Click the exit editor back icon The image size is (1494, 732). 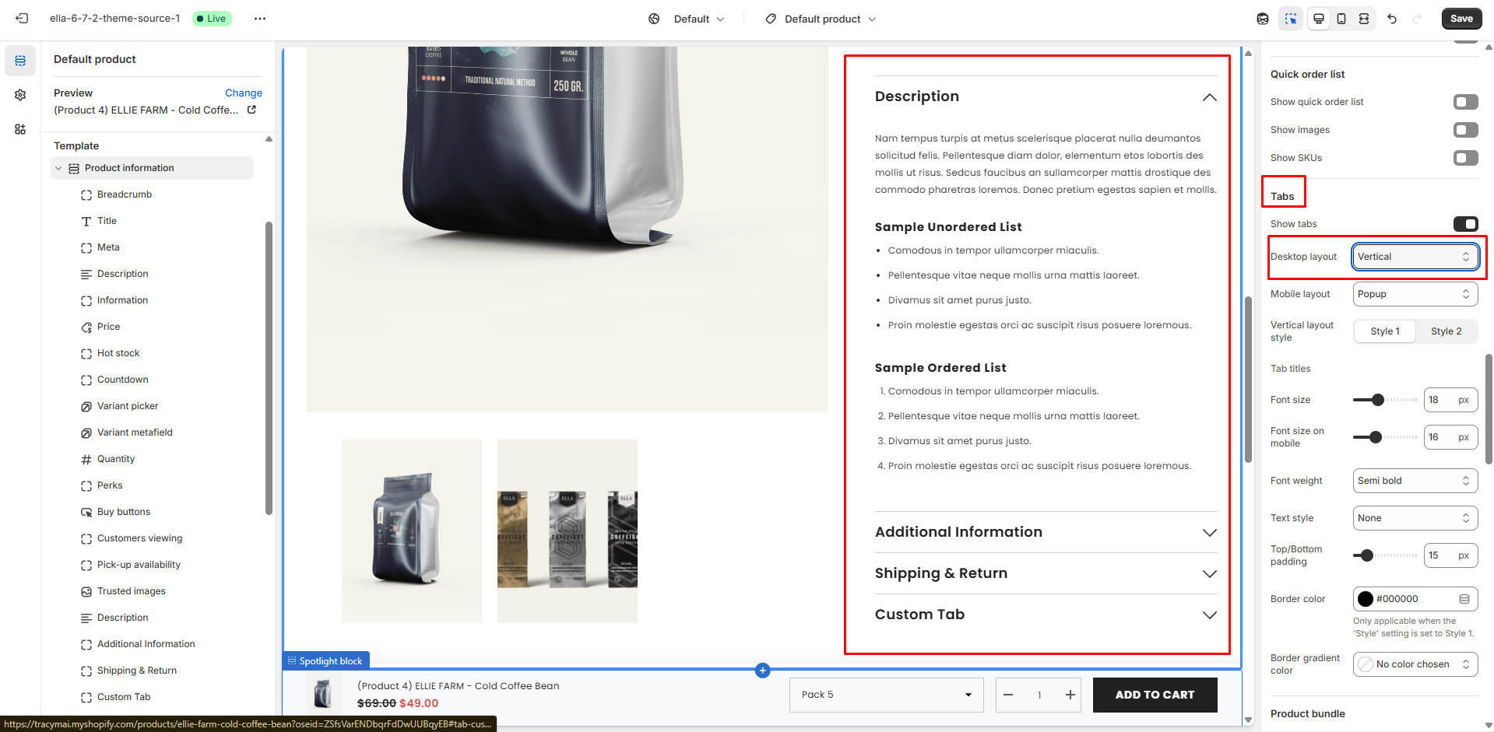pos(22,19)
